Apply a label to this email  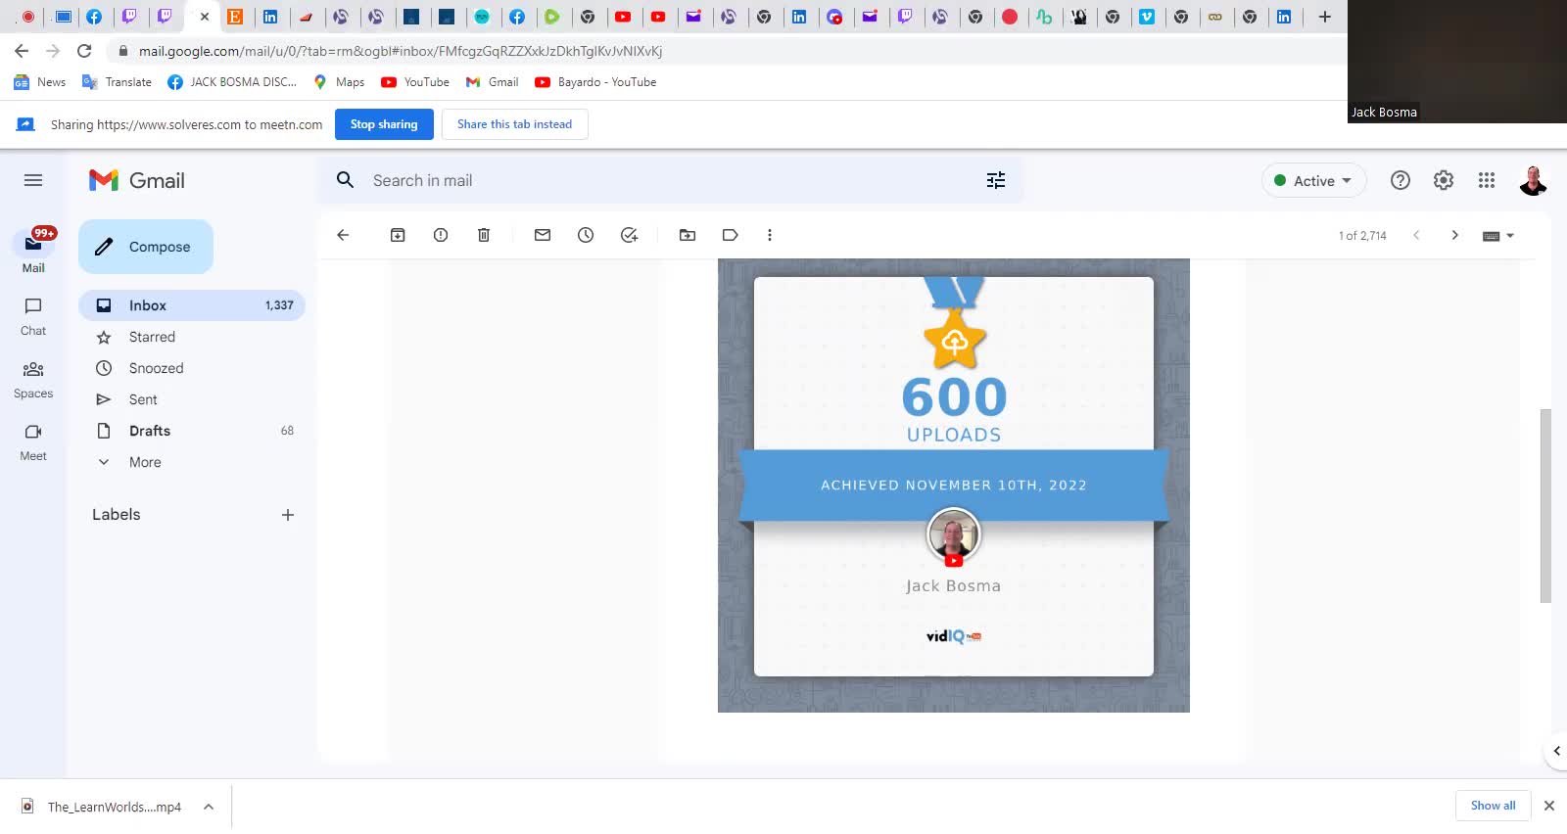[x=731, y=235]
